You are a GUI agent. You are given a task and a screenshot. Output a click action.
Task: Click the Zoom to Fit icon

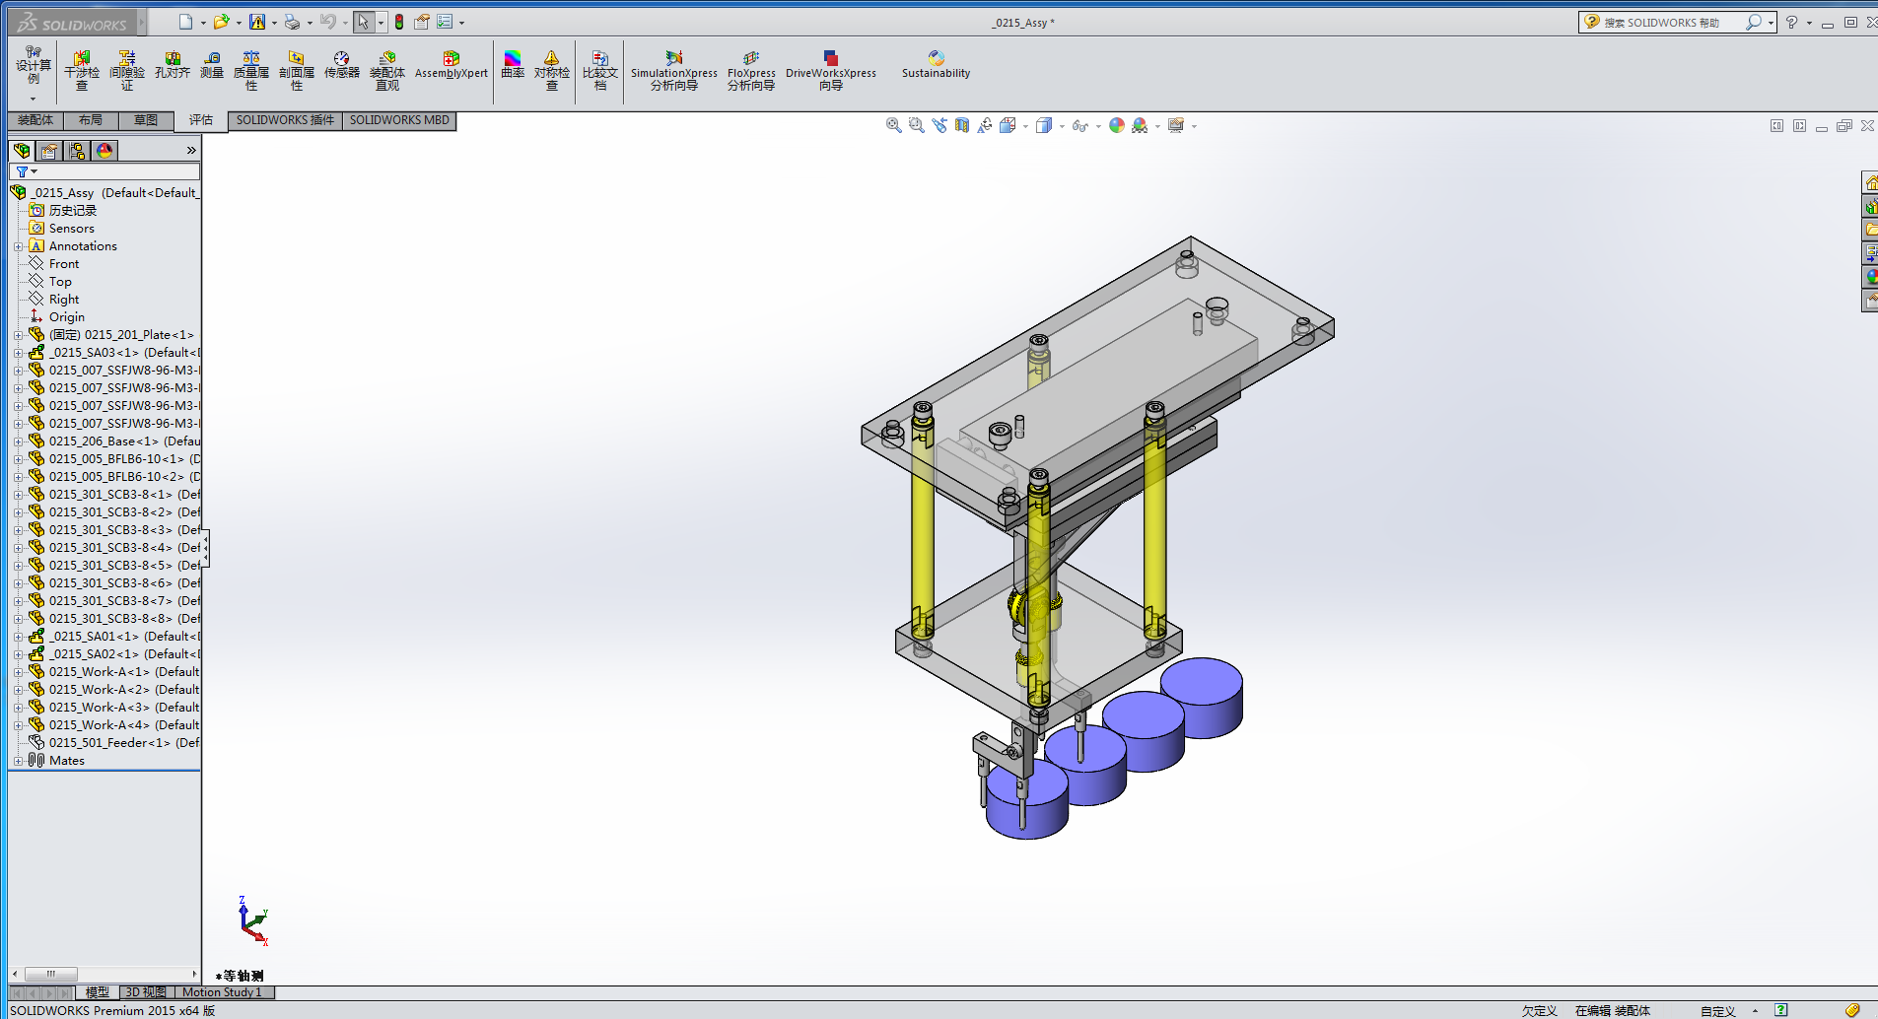tap(893, 126)
